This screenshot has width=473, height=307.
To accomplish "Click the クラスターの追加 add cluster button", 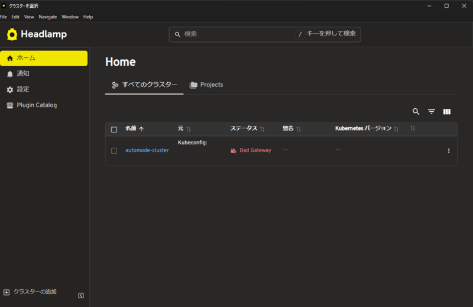I will tap(30, 292).
